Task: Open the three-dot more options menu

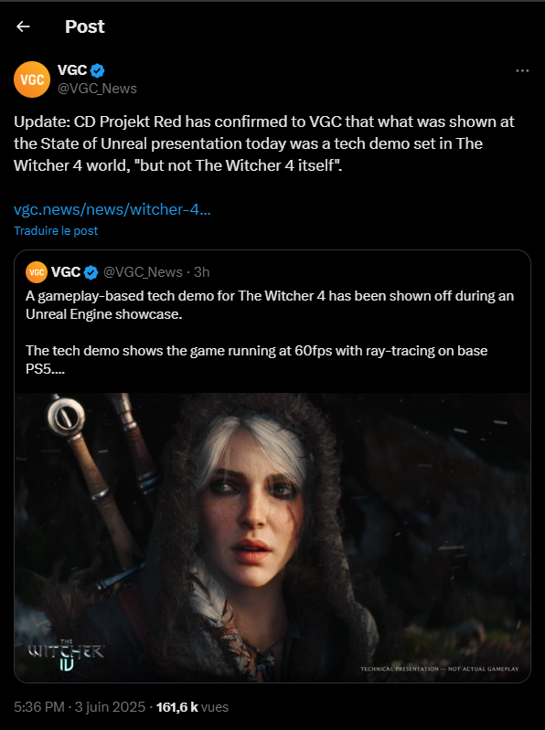Action: pos(522,70)
